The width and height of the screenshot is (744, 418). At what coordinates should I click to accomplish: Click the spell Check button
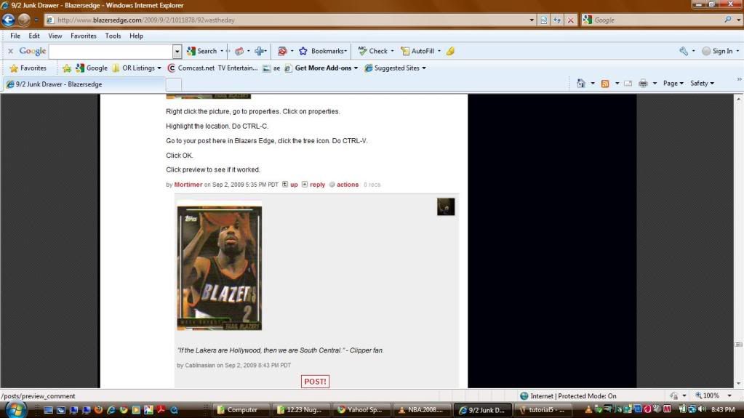click(373, 51)
